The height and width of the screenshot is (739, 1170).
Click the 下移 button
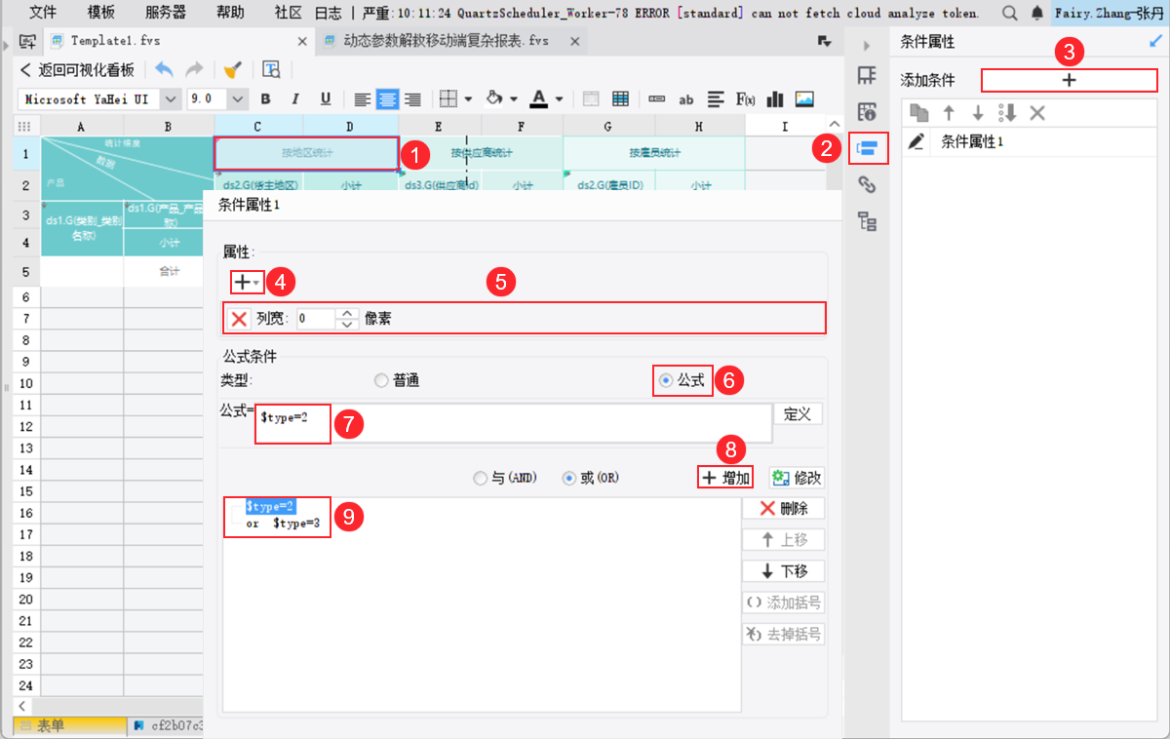click(783, 571)
